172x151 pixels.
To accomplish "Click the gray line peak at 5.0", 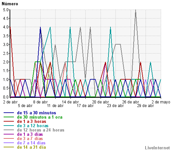I will pyautogui.click(x=136, y=10).
